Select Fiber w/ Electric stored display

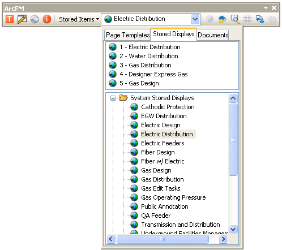(163, 161)
